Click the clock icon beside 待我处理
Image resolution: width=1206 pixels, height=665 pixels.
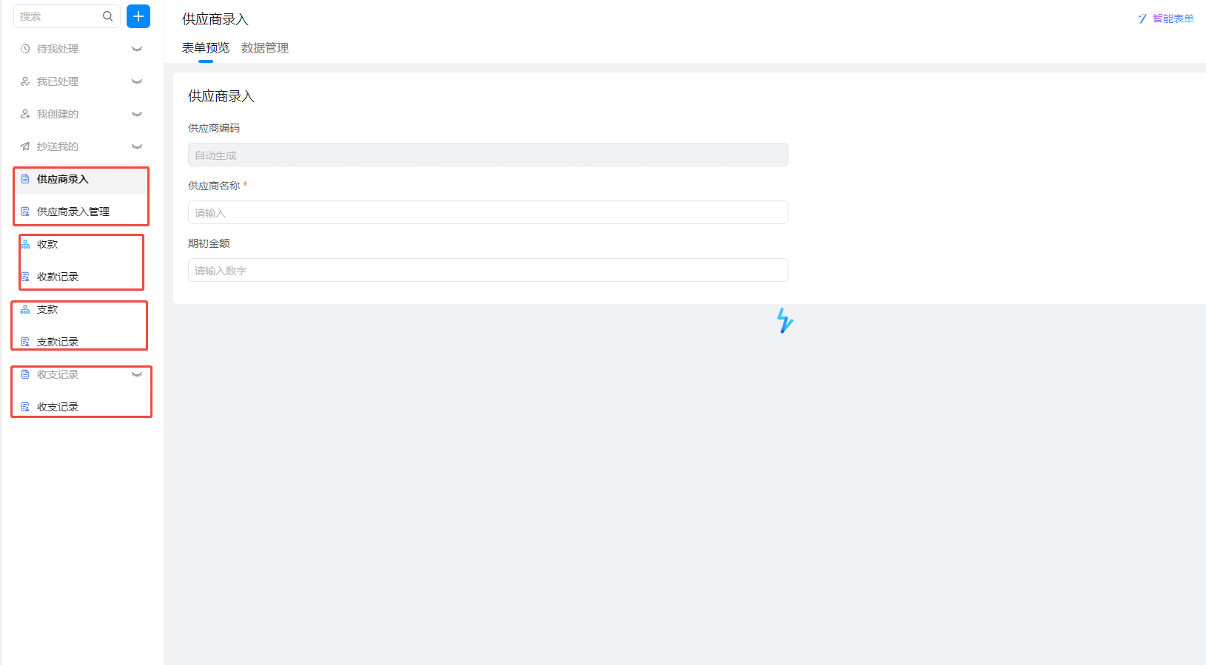(25, 49)
